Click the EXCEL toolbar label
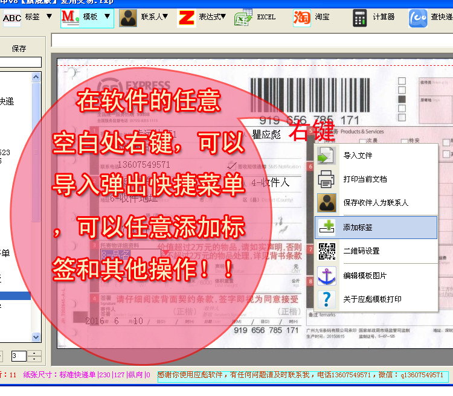Viewport: 453px width, 396px height. (x=266, y=17)
